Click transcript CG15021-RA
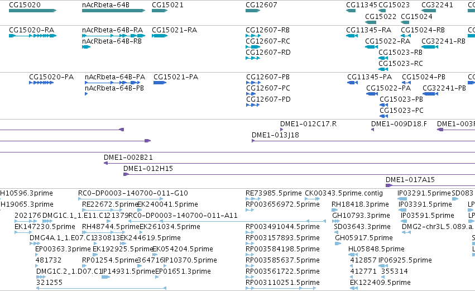475x291 pixels. 175,30
